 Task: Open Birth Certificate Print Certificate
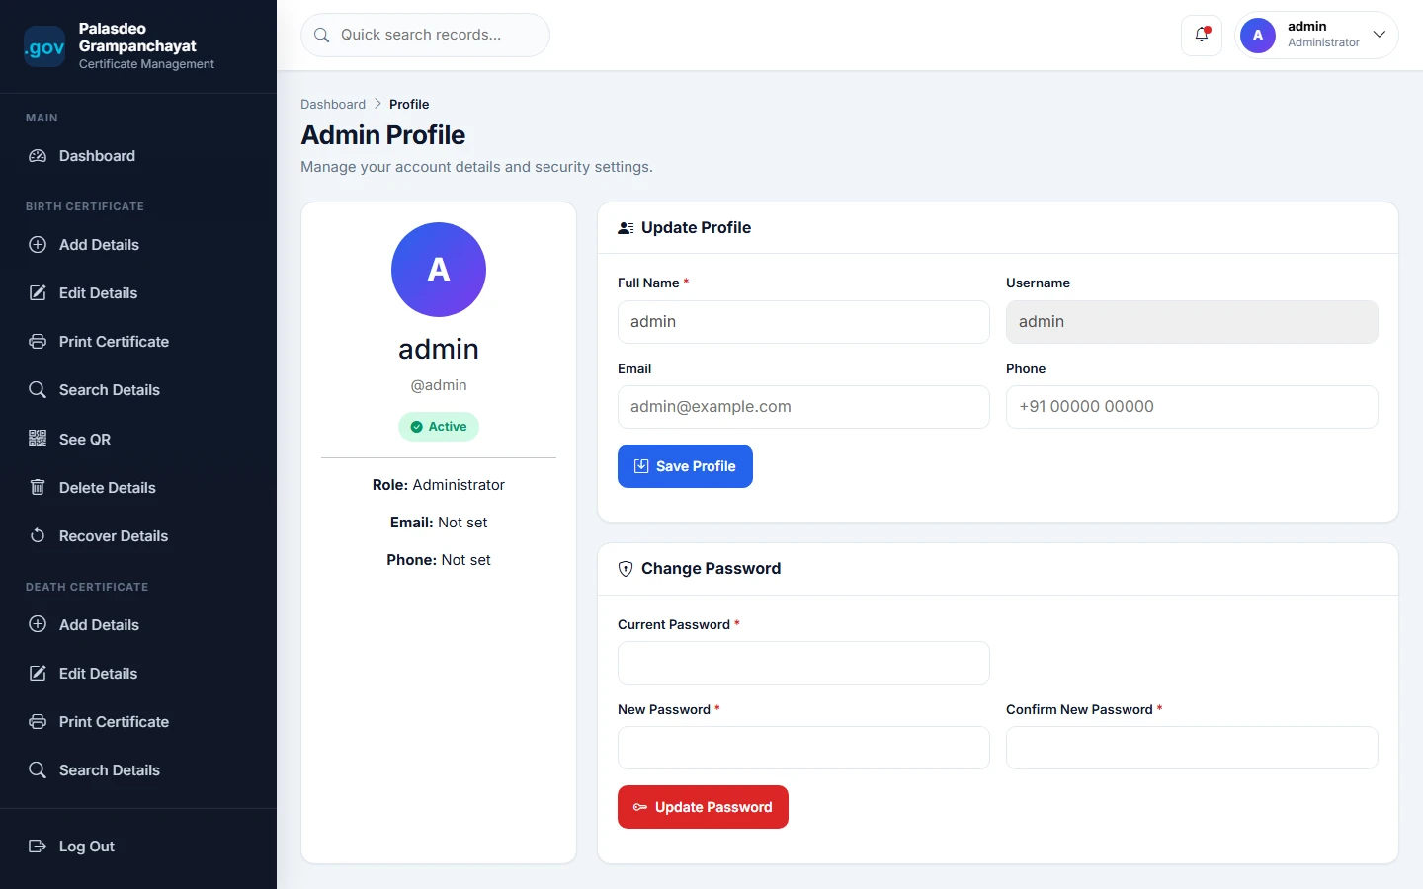[138, 342]
